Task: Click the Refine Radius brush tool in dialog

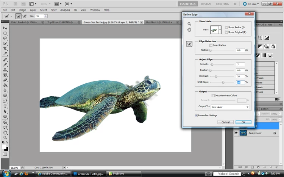Action: [189, 44]
